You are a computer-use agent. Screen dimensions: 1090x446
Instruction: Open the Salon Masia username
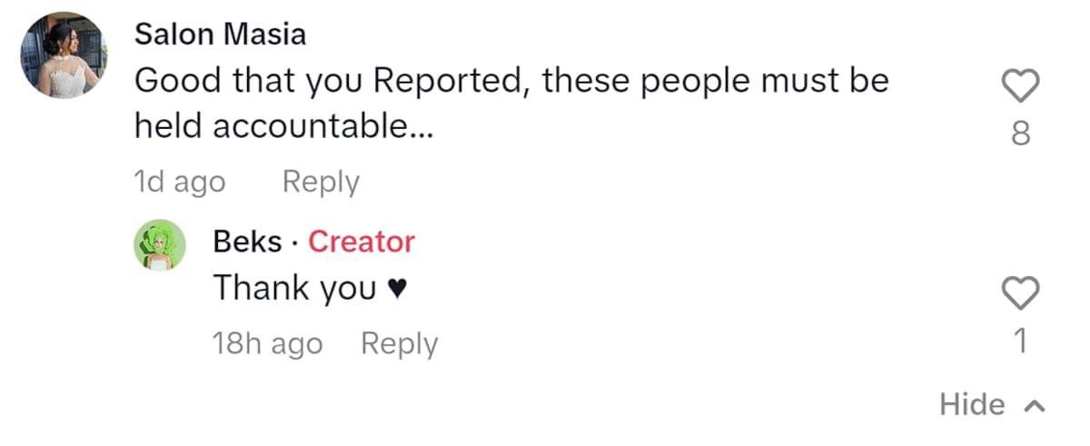(220, 35)
